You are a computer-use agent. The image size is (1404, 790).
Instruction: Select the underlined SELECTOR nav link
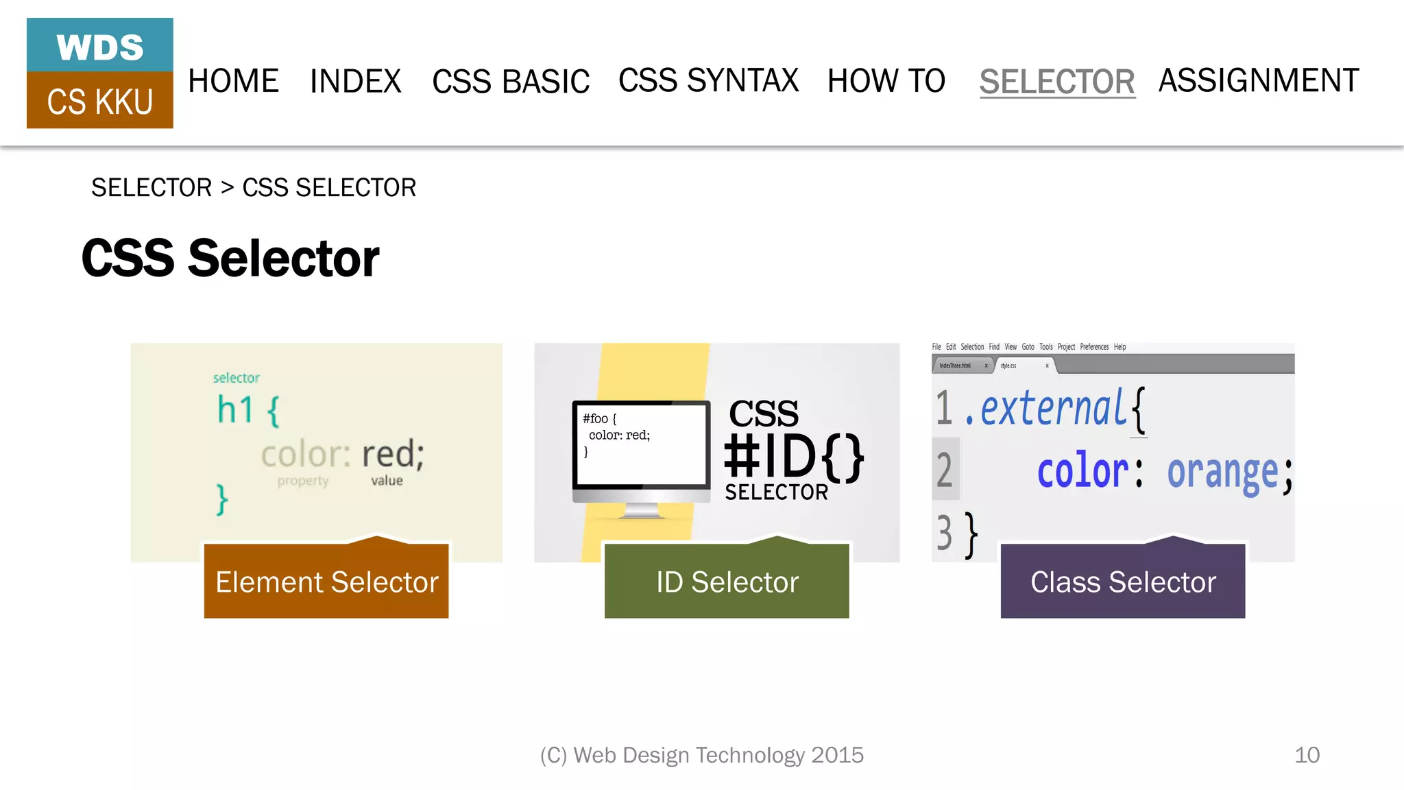point(1057,82)
